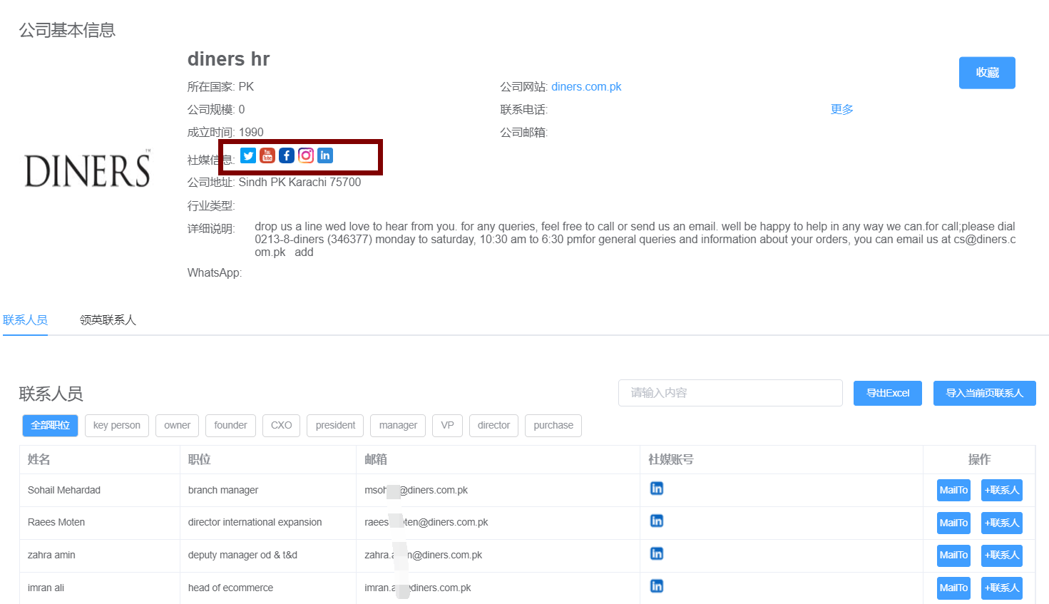Click the 更多 link next to phone
Image resolution: width=1049 pixels, height=604 pixels.
842,109
